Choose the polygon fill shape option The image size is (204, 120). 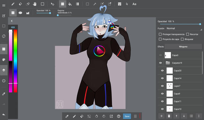28,13
